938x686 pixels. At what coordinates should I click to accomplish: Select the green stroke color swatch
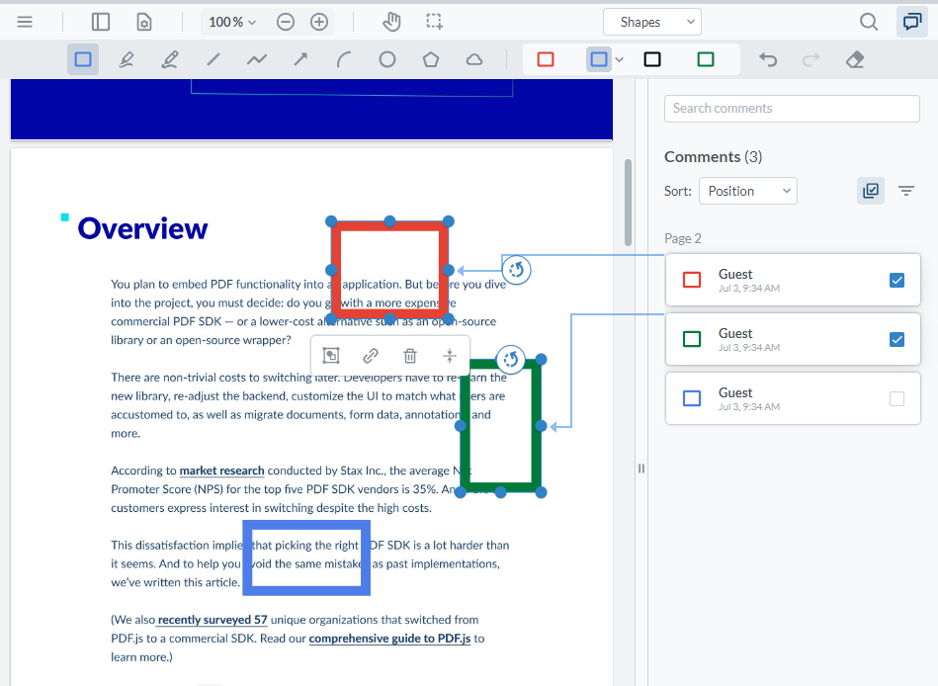point(706,59)
